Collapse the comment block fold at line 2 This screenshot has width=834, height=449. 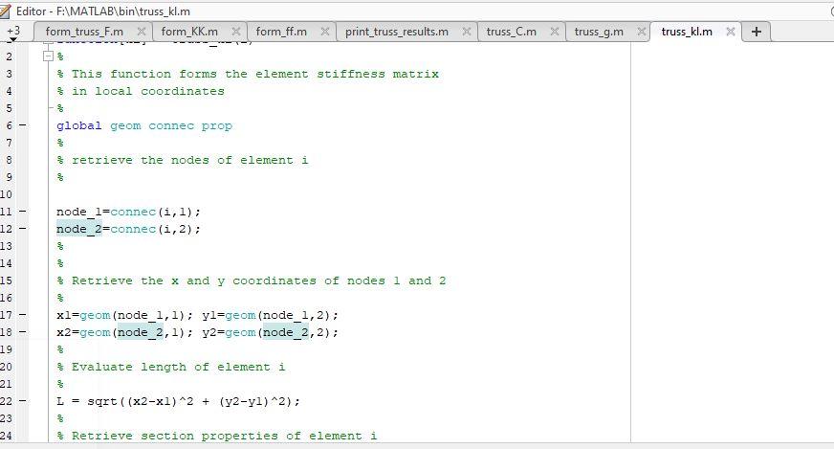coord(49,56)
